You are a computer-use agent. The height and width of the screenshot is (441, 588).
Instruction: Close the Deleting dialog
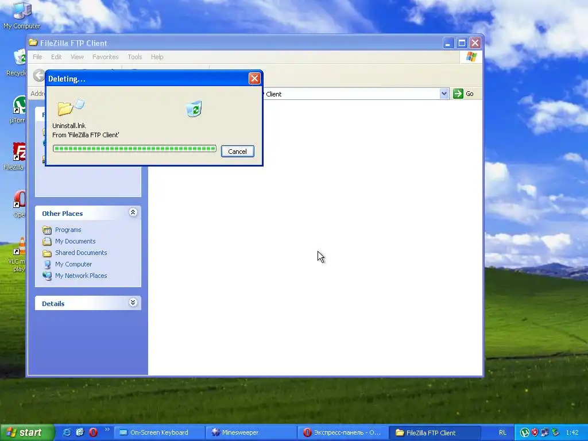coord(254,78)
